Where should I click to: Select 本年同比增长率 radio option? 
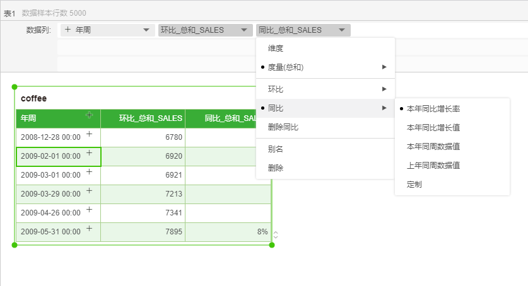(433, 109)
